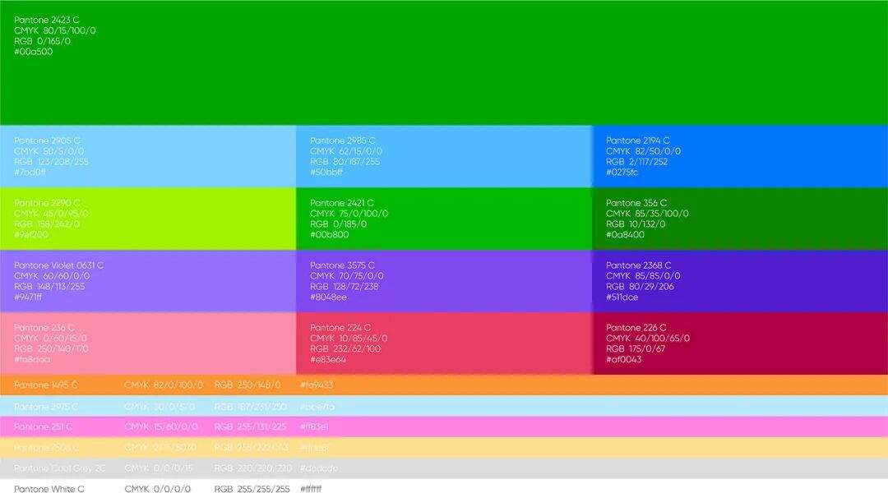This screenshot has height=493, width=888.
Task: Select the Pantone 226 C crimson swatch
Action: pos(740,343)
